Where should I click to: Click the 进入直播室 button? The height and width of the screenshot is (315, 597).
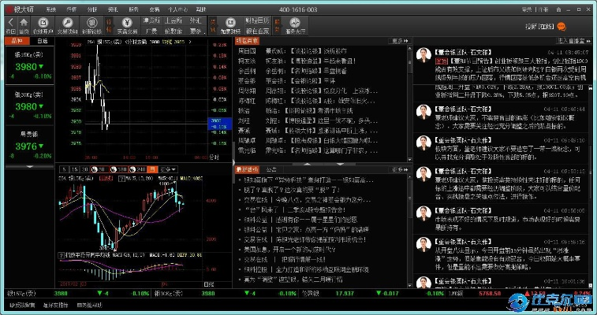(573, 41)
